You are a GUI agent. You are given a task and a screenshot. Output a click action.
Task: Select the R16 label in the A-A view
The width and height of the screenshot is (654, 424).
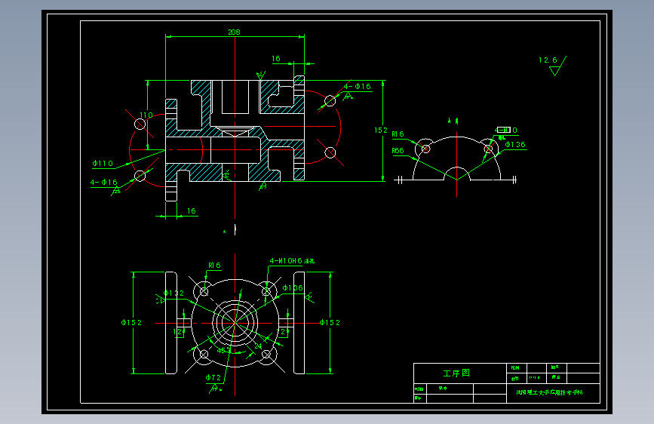click(x=398, y=134)
